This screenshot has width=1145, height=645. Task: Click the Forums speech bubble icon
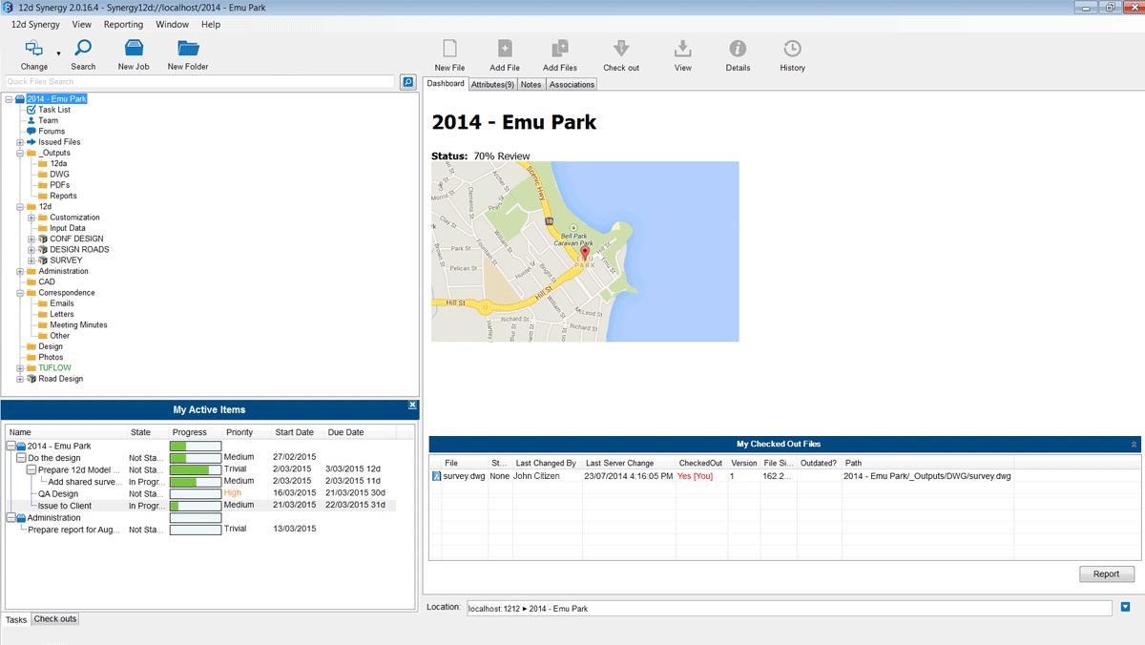(x=31, y=131)
